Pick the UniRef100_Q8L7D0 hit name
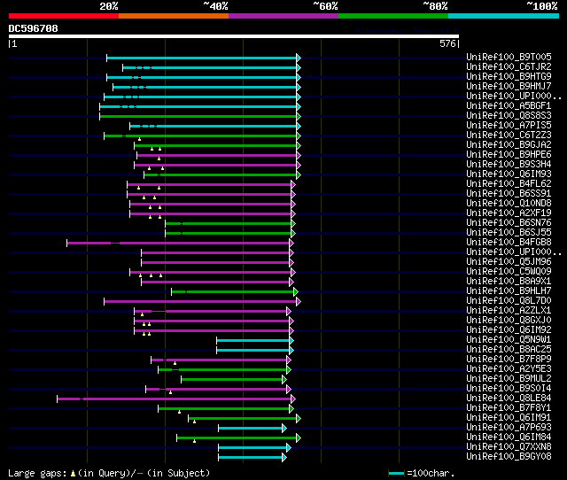Viewport: 567px width, 480px height. 509,301
